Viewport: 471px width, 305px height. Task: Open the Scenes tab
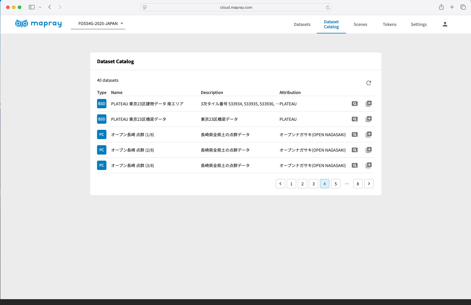click(x=360, y=24)
